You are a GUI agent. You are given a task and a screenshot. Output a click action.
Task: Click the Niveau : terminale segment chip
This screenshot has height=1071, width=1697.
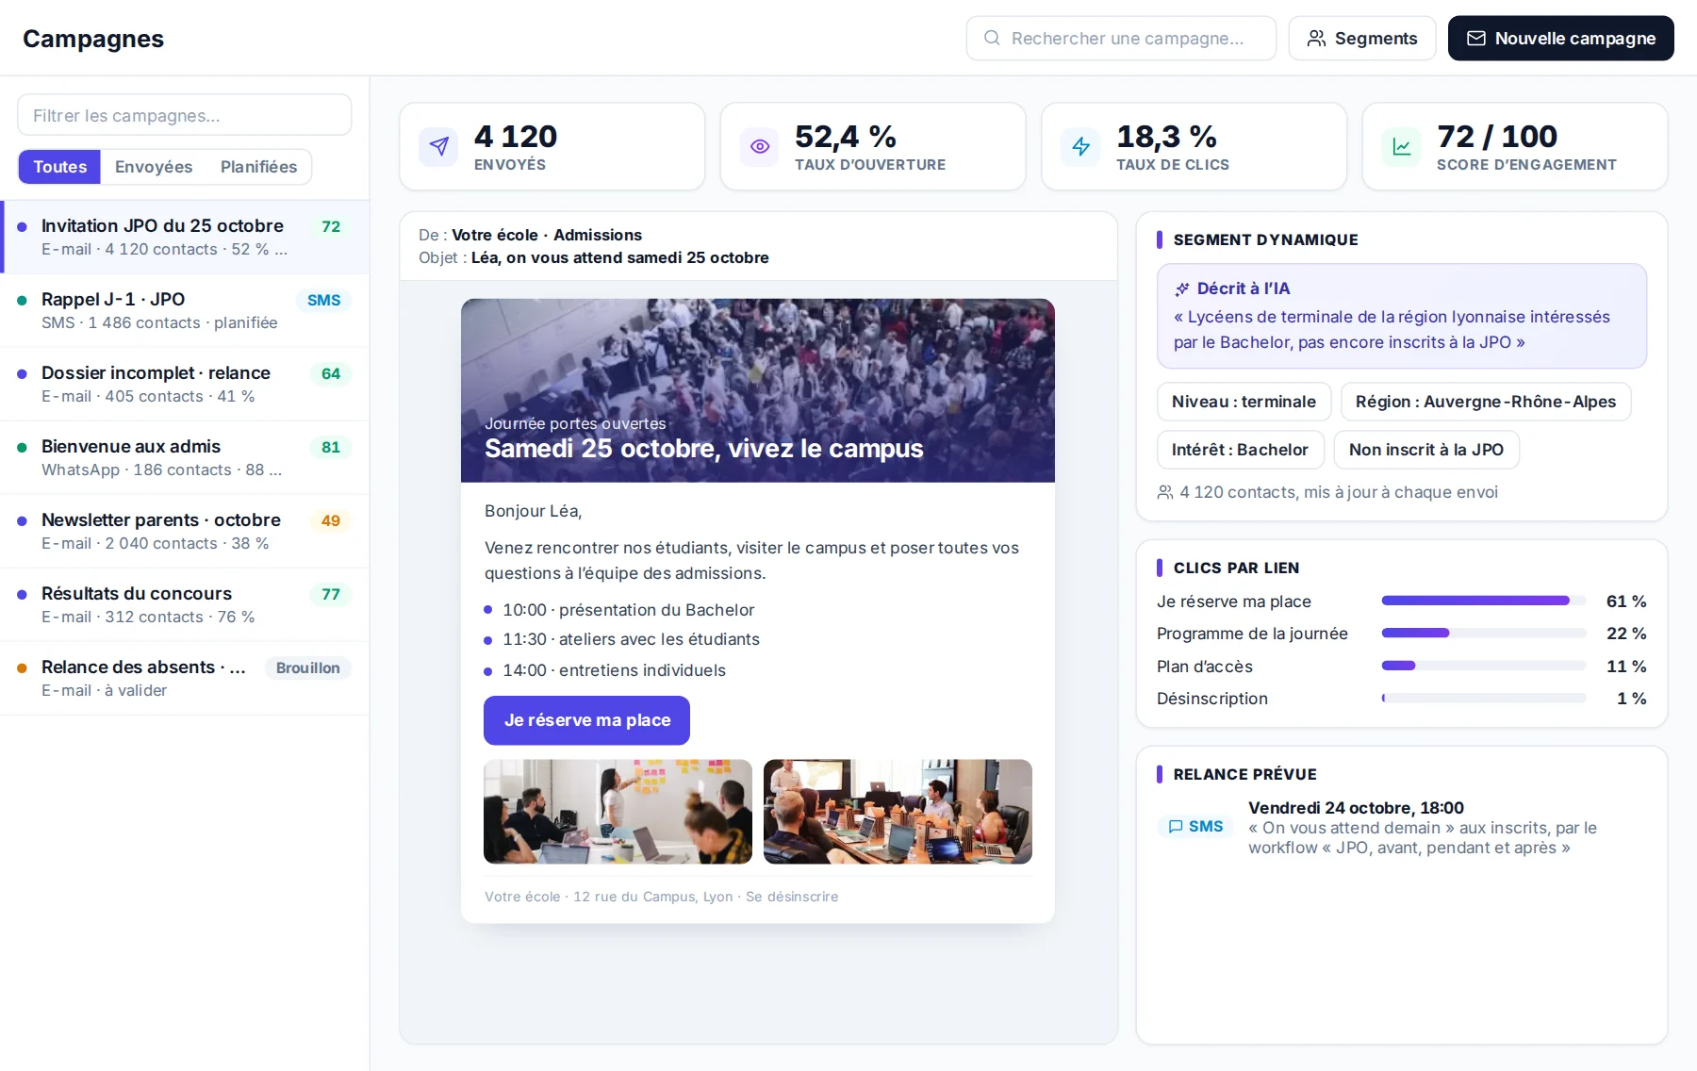click(1244, 402)
